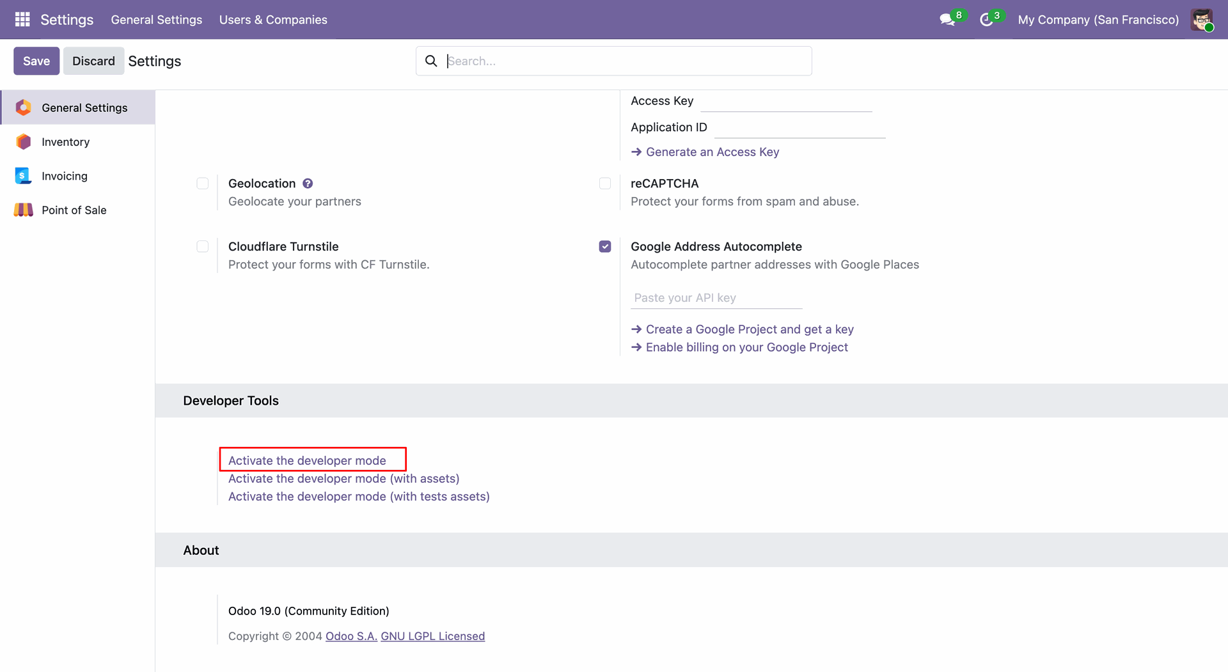This screenshot has width=1228, height=672.
Task: Click the magnifying glass search icon
Action: (431, 61)
